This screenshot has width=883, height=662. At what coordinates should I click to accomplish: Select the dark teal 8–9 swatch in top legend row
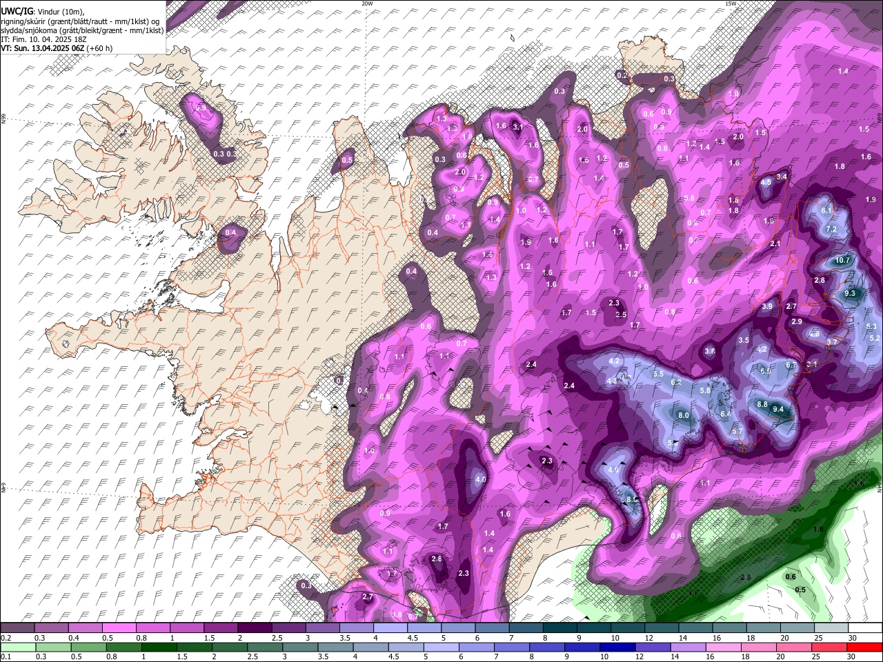(x=559, y=628)
